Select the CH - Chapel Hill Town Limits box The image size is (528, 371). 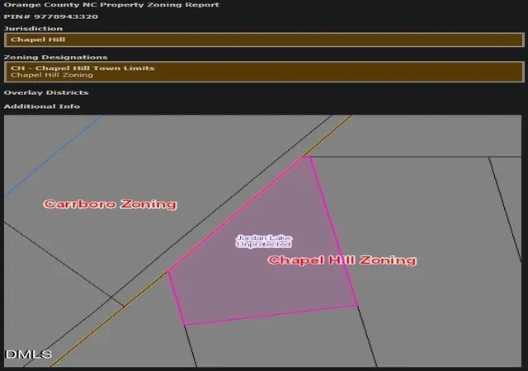(x=264, y=72)
